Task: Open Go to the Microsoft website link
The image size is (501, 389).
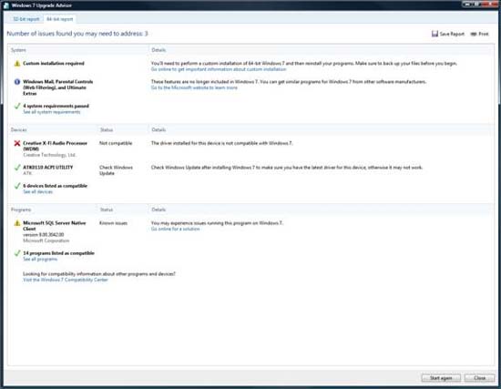Action: [x=194, y=87]
